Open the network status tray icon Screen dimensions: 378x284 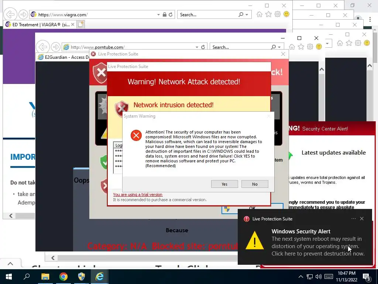(x=310, y=277)
